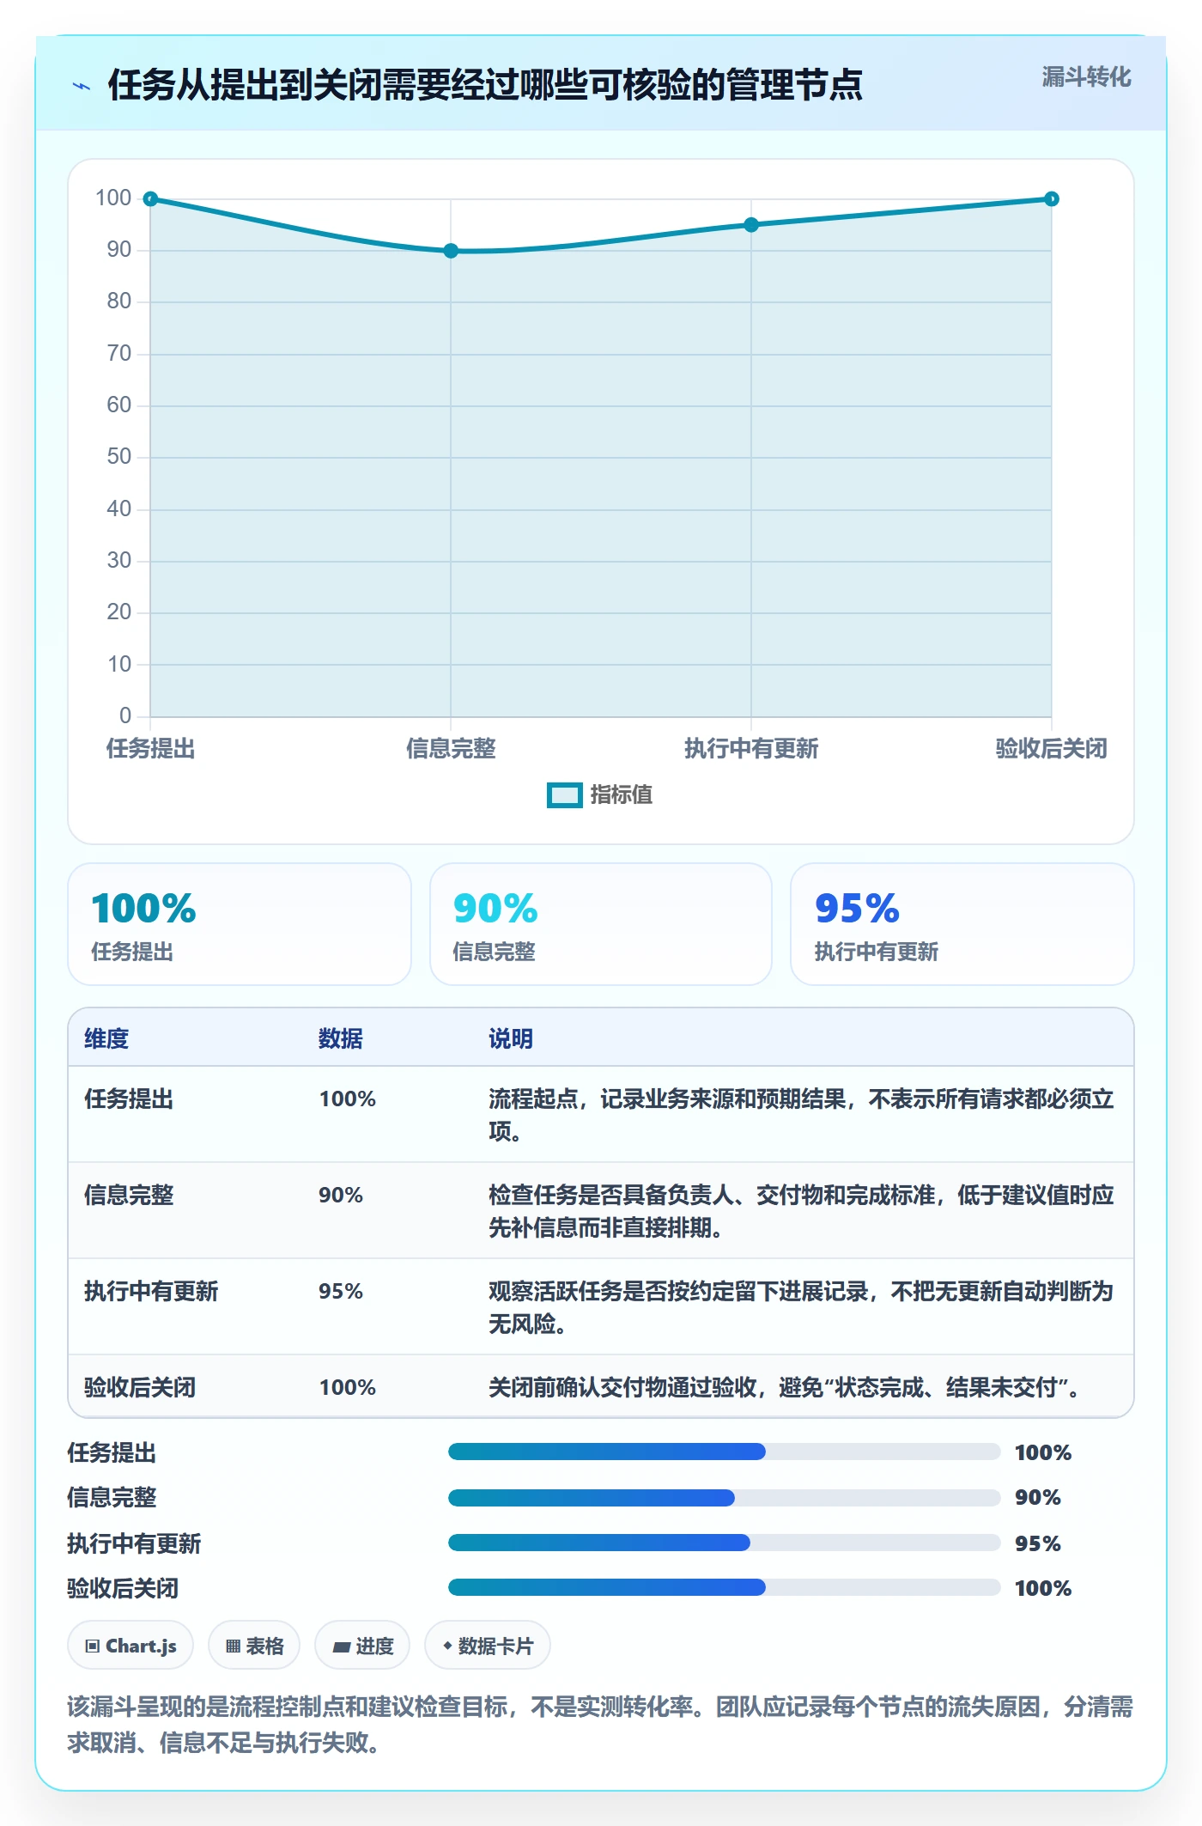Click the 表格 tag
This screenshot has height=1826, width=1202.
254,1646
